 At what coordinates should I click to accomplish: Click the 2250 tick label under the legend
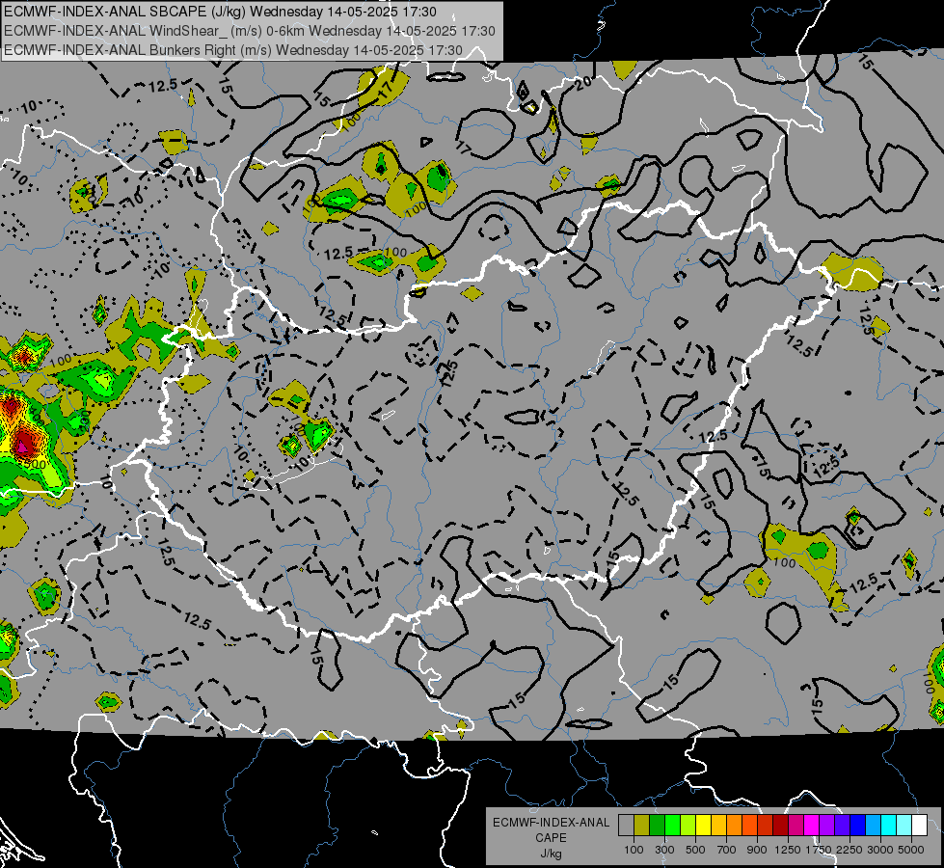point(849,850)
